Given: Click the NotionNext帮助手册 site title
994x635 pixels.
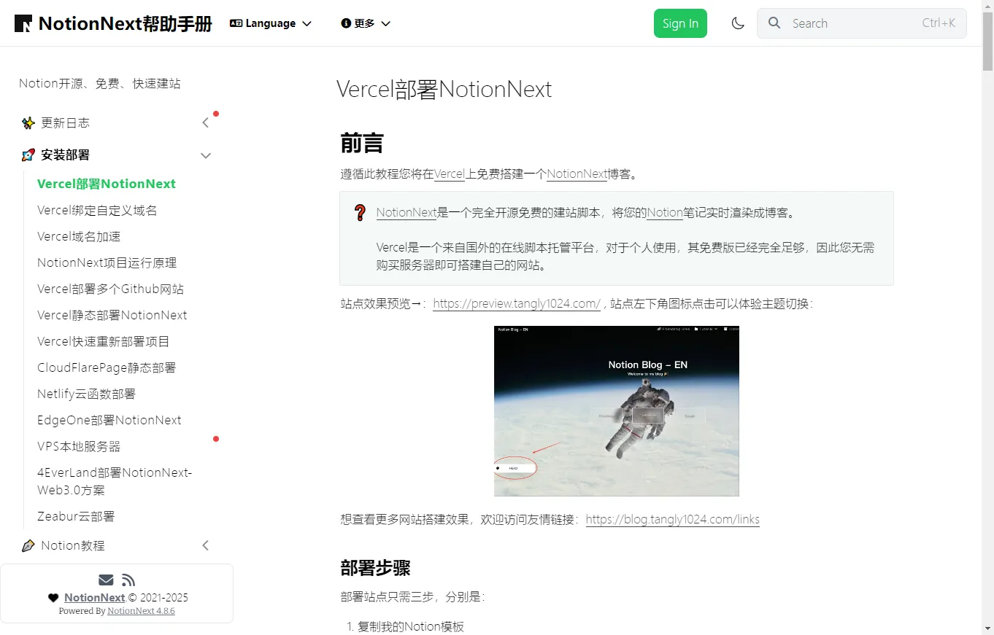Looking at the screenshot, I should (126, 23).
